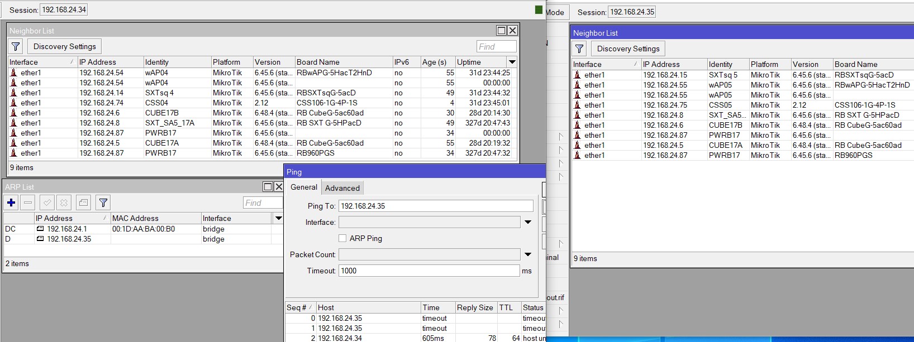The height and width of the screenshot is (342, 914).
Task: Sort left Neighbor List by Age (s) column
Action: click(437, 62)
